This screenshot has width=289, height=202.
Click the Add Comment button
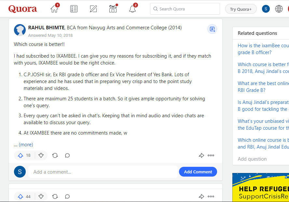(x=198, y=172)
